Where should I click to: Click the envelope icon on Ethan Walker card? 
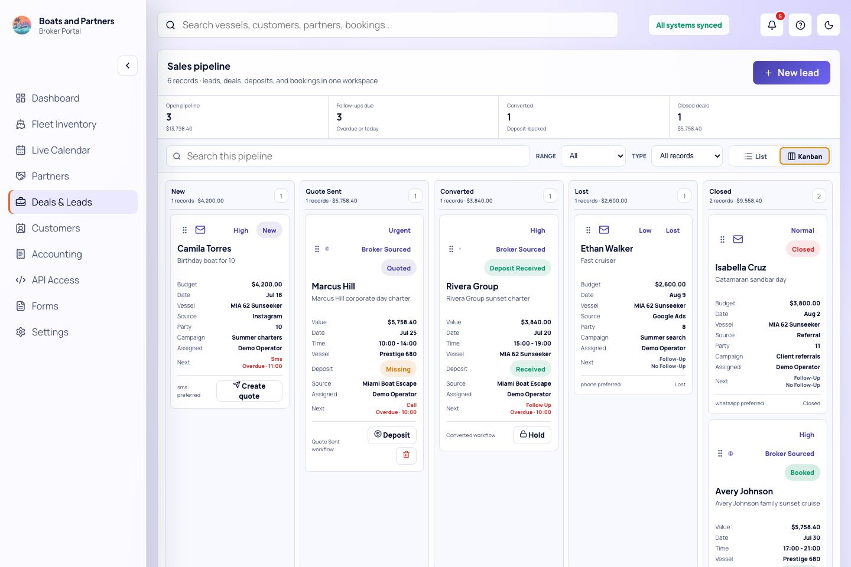click(x=604, y=230)
